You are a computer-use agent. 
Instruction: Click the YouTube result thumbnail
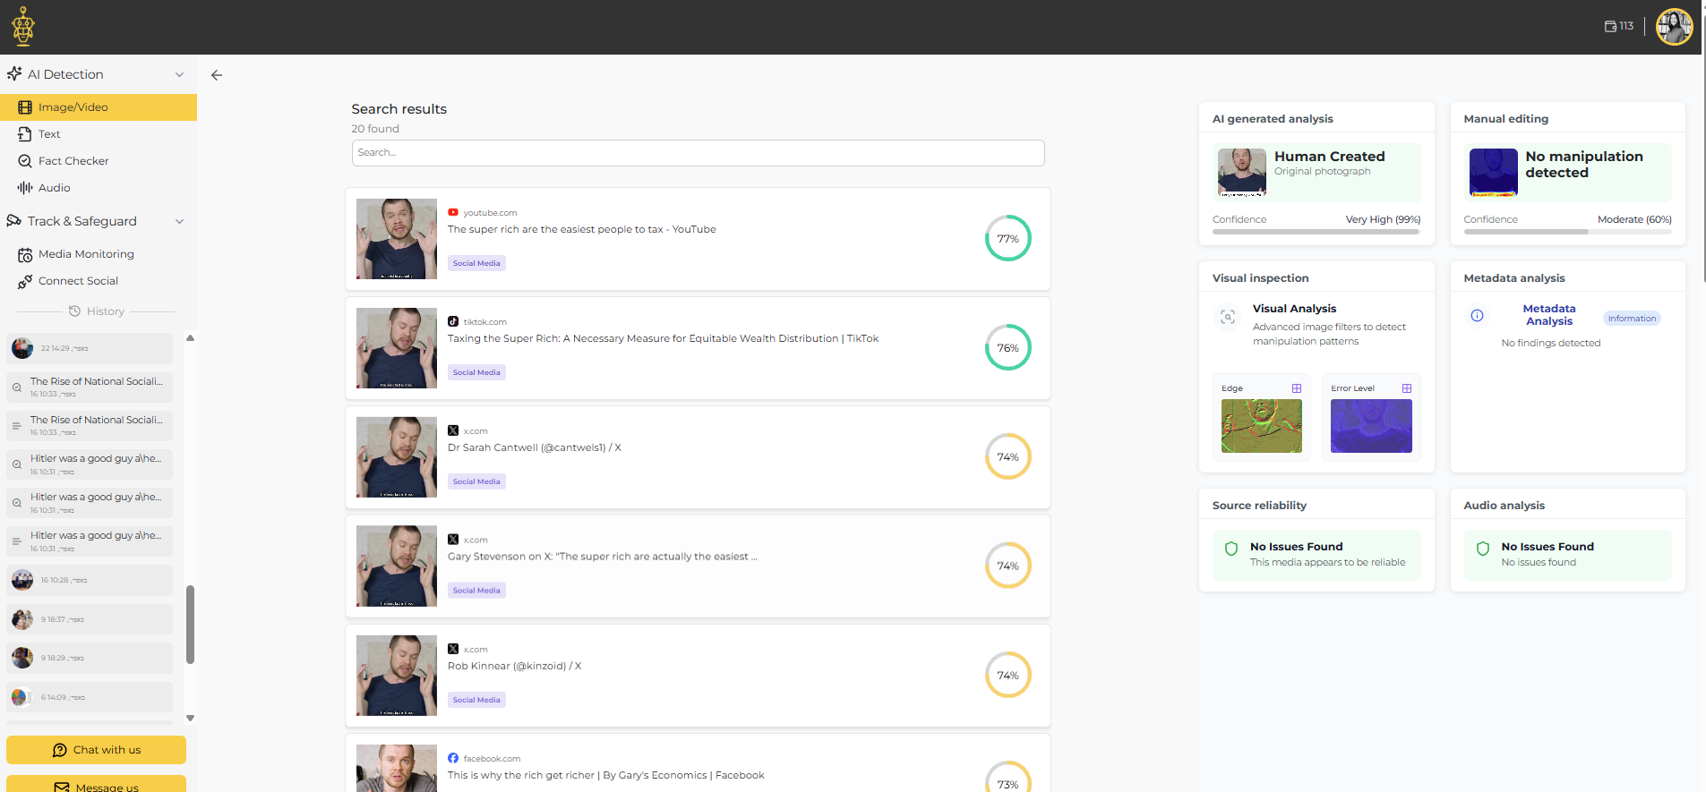[x=397, y=239]
